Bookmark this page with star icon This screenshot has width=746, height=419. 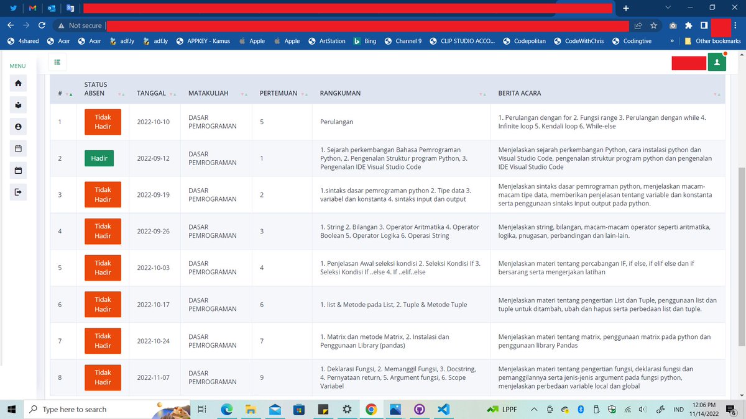pyautogui.click(x=653, y=25)
